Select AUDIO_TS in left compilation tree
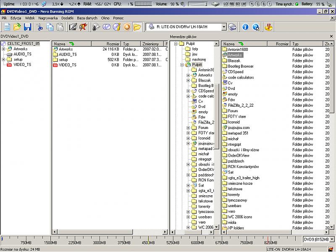 [x=22, y=54]
